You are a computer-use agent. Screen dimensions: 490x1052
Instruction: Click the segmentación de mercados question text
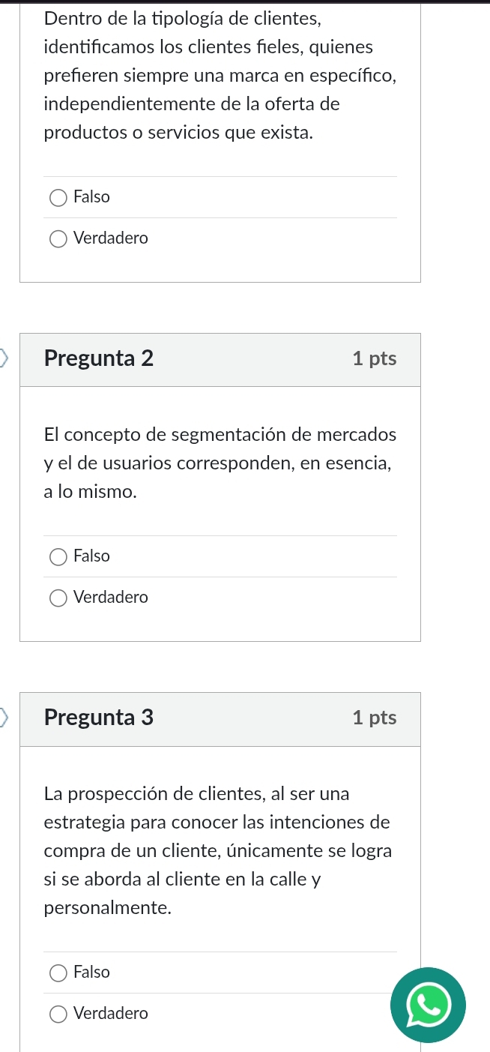point(220,463)
